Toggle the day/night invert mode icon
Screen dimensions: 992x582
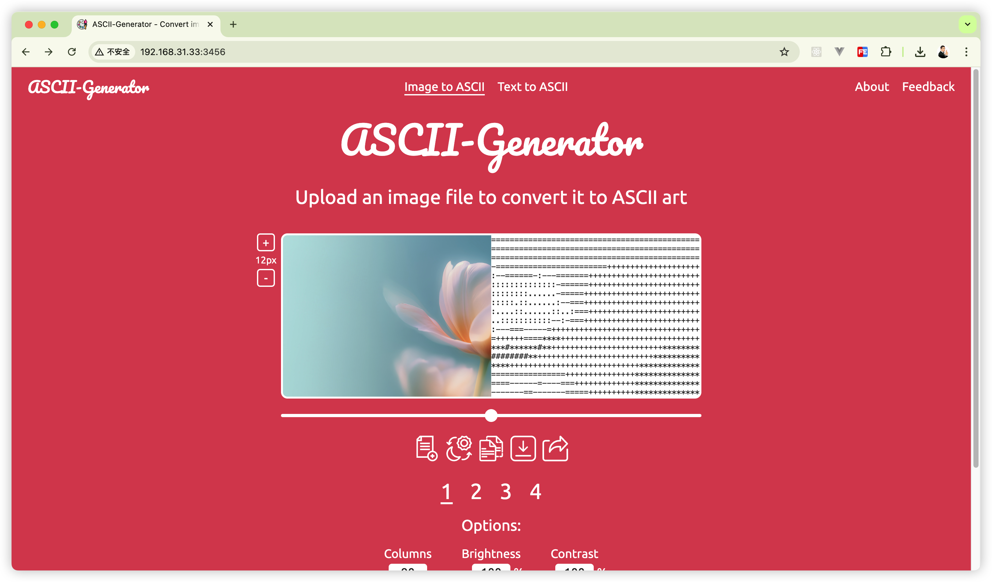pyautogui.click(x=459, y=448)
